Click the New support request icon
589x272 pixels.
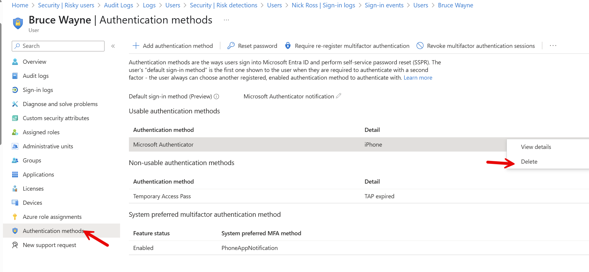[x=15, y=245]
